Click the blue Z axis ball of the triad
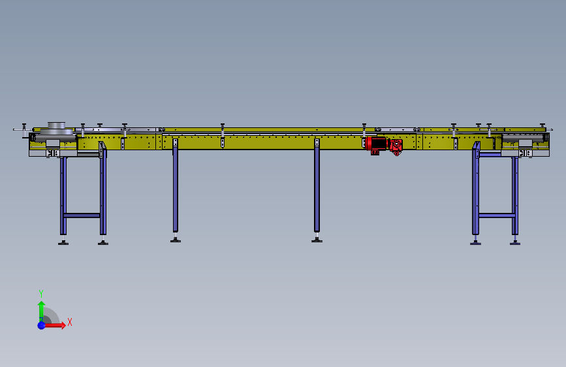This screenshot has width=566, height=367. tap(42, 325)
